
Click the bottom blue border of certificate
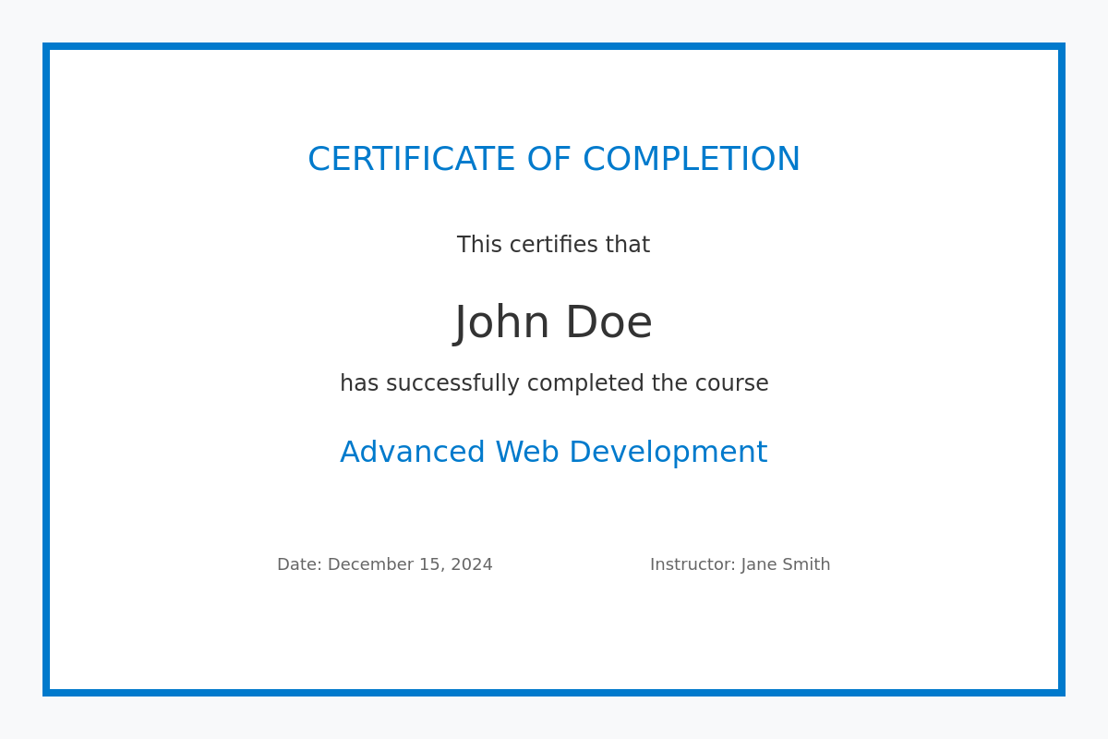pyautogui.click(x=554, y=693)
